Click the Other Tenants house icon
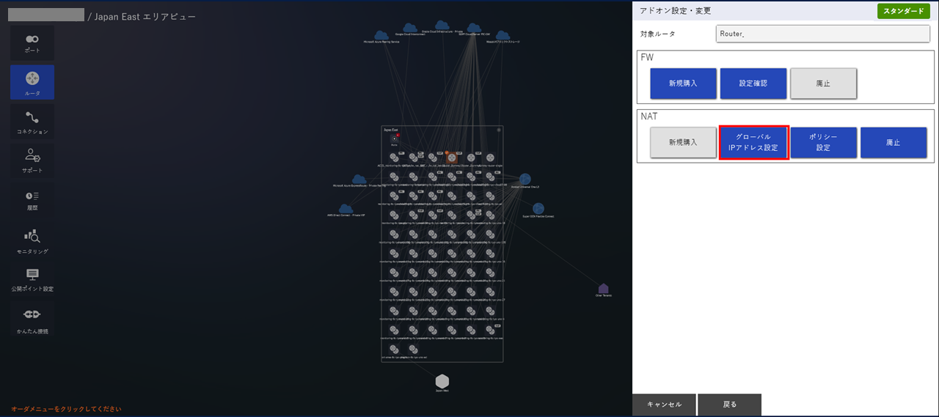Viewport: 939px width, 417px height. click(x=603, y=289)
